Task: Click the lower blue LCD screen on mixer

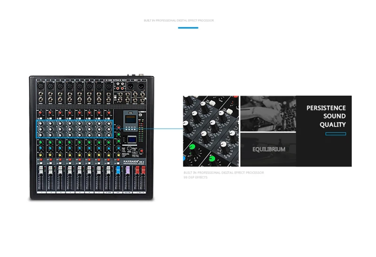Action: click(132, 140)
